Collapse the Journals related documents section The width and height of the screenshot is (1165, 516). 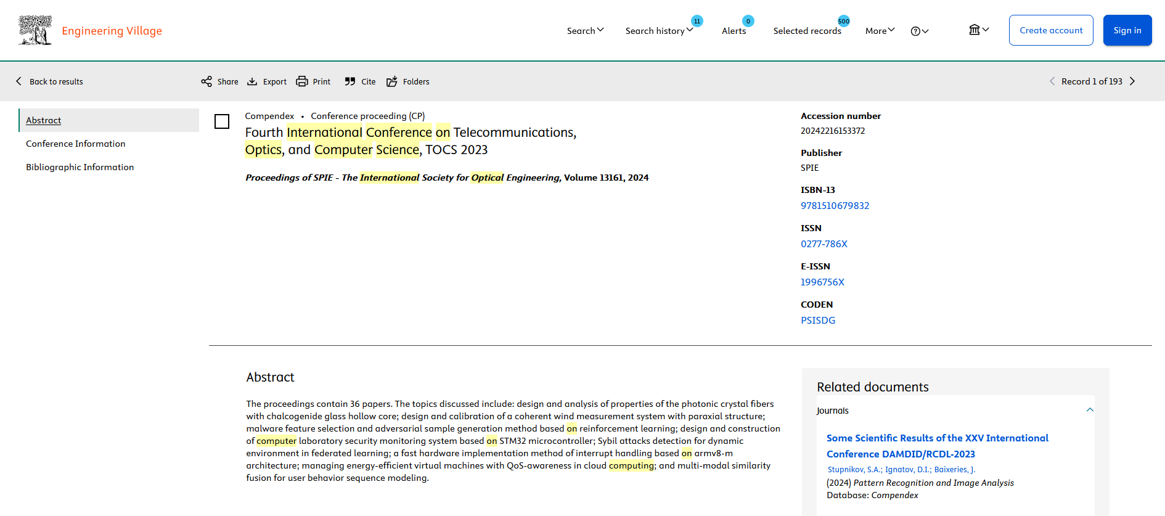coord(1090,410)
